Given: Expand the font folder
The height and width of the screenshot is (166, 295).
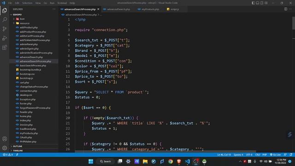Looking at the screenshot, I should pos(14,19).
